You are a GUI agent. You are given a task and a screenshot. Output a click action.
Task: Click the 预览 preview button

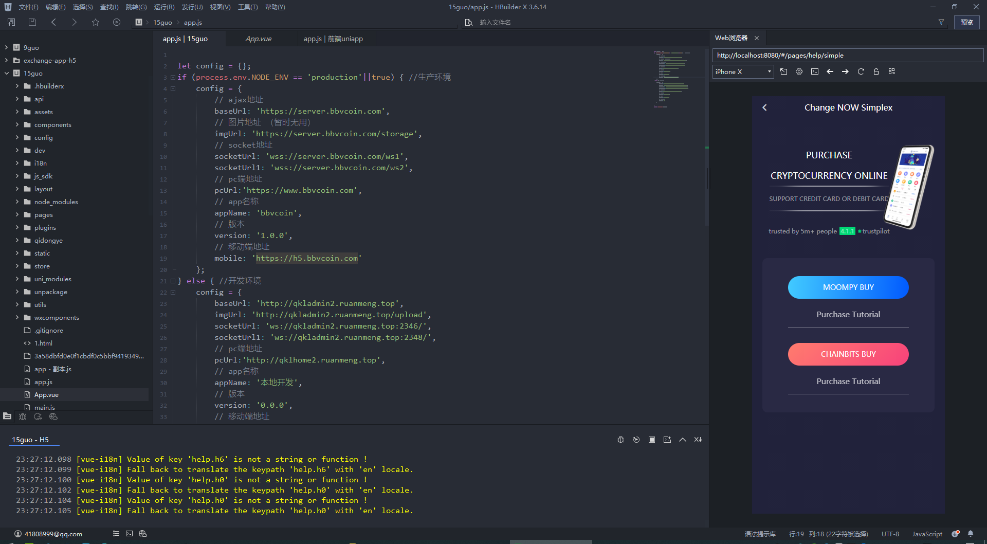[967, 22]
